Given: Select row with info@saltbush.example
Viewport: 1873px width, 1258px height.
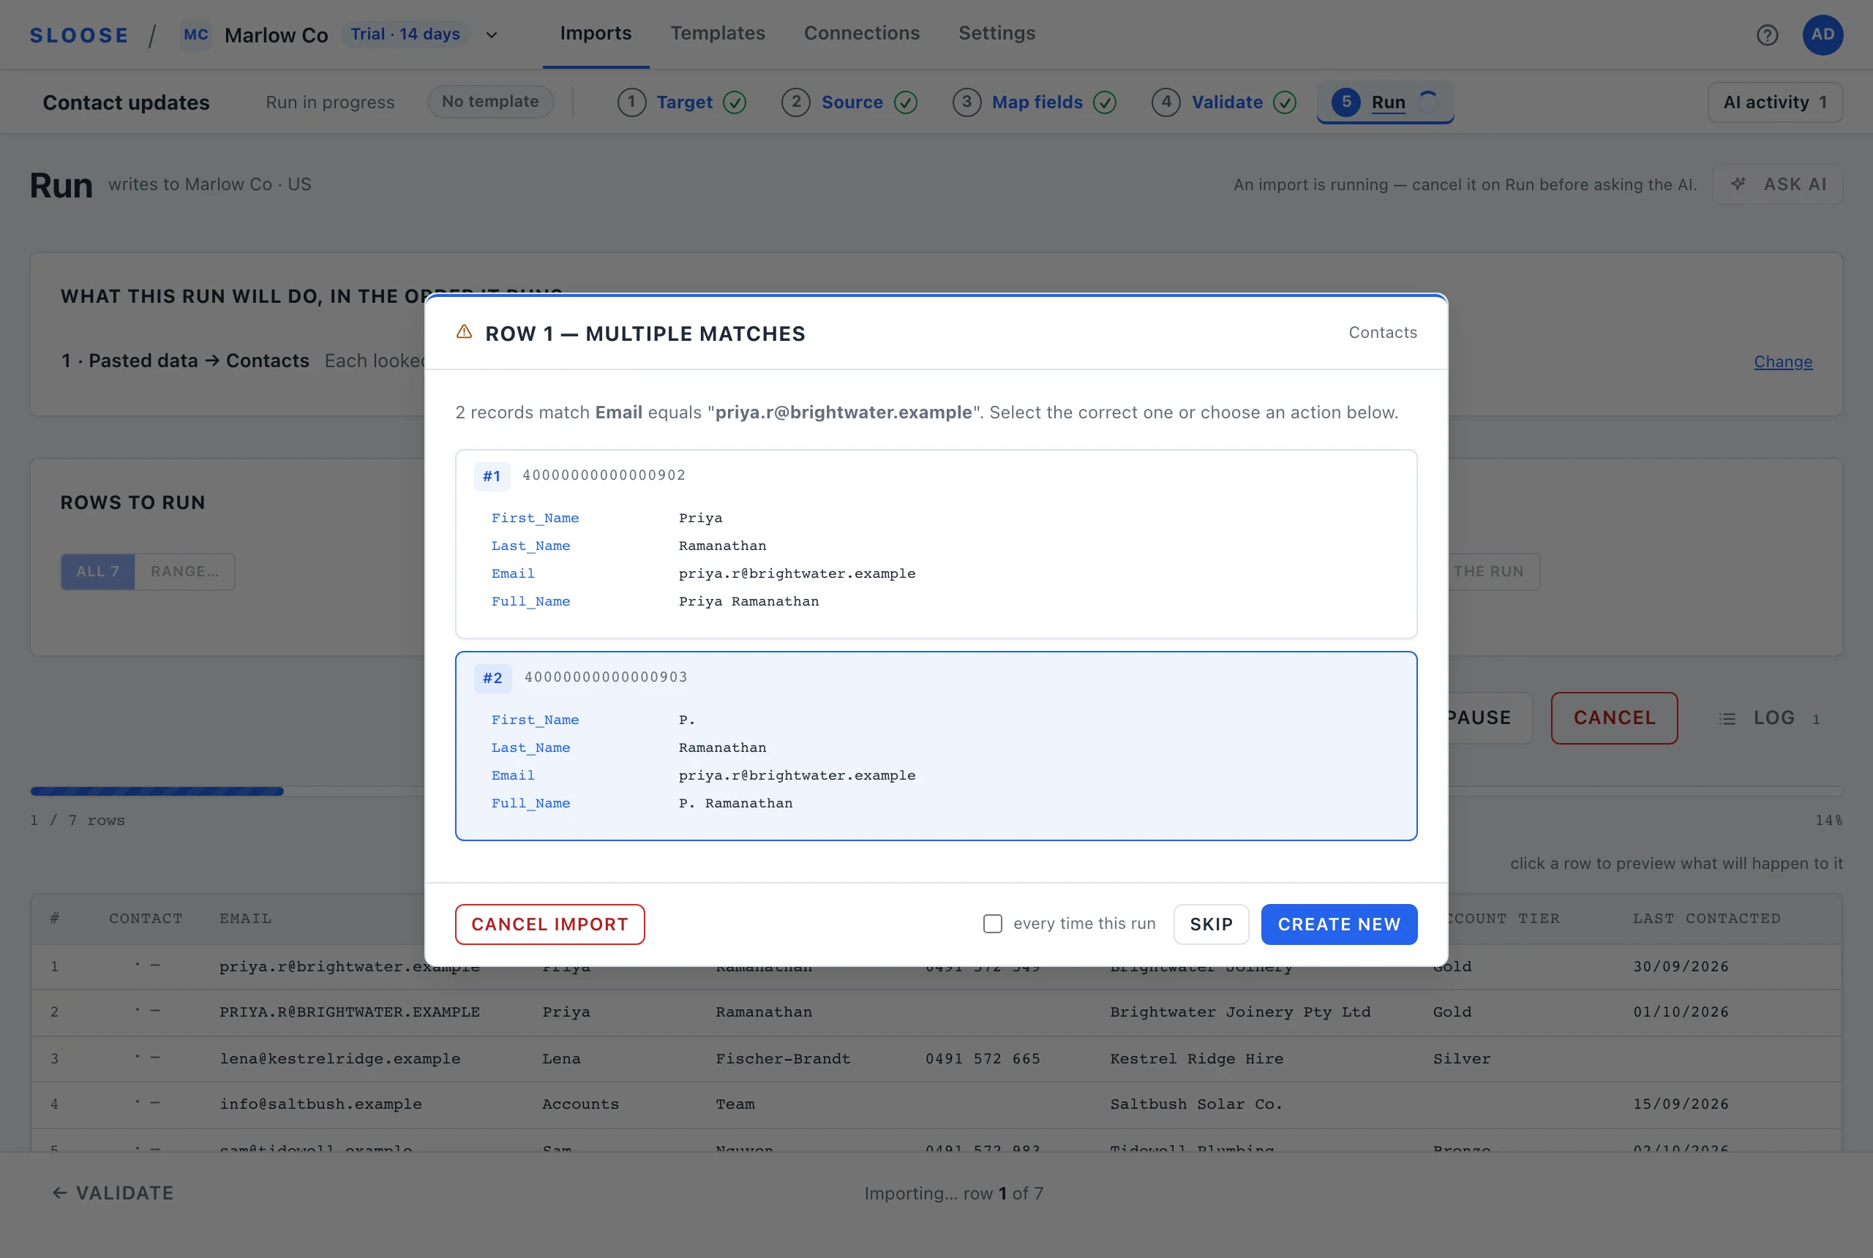Looking at the screenshot, I should click(936, 1104).
